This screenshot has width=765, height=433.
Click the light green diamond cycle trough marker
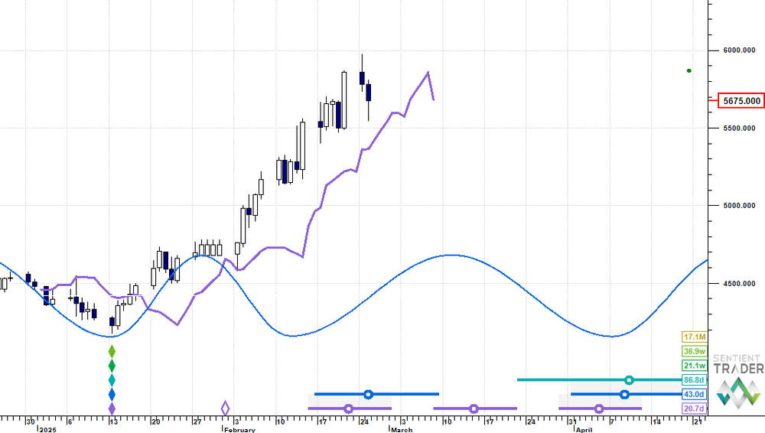(112, 351)
